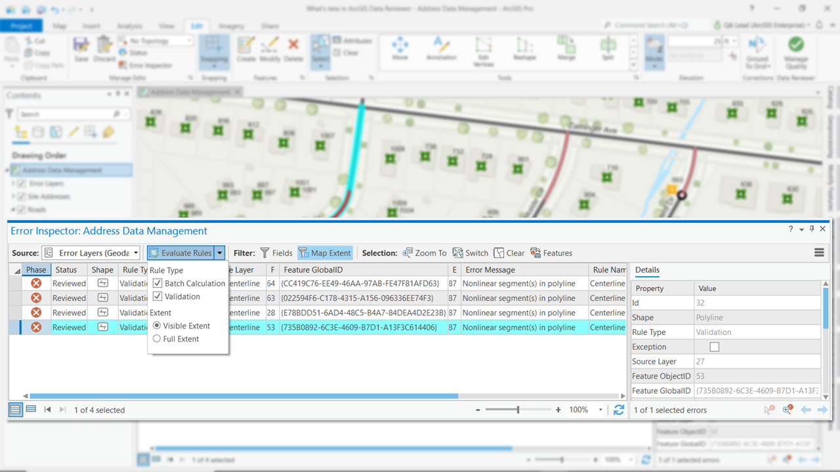The image size is (840, 472).
Task: Toggle the Map Extent filter
Action: 325,253
